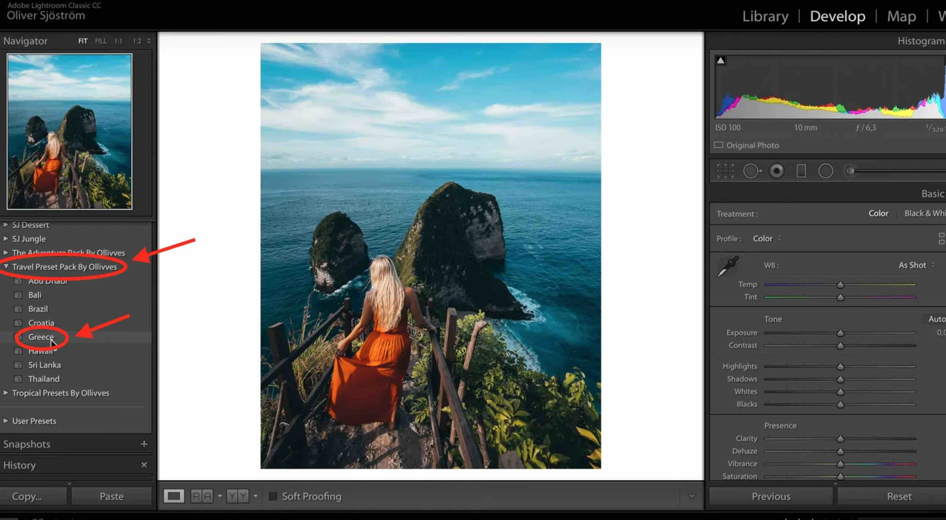946x520 pixels.
Task: Add a new snapshot with plus icon
Action: pyautogui.click(x=144, y=444)
